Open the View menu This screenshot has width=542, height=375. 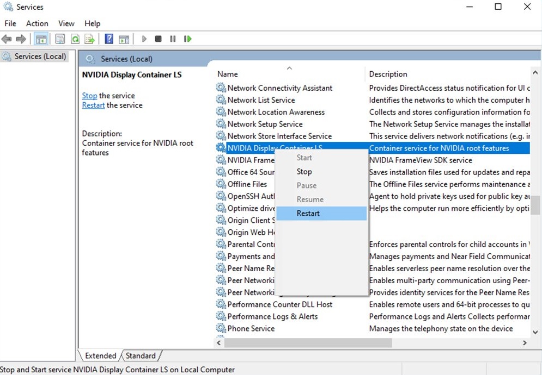pos(66,23)
